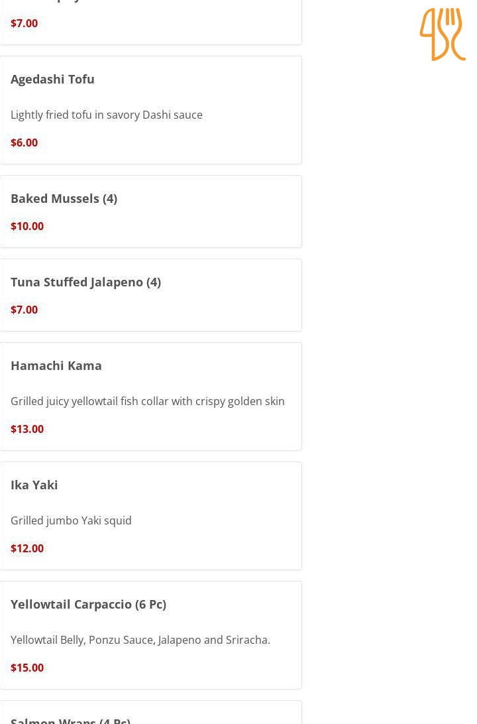Open the Baked Mussels (4) item

point(64,199)
